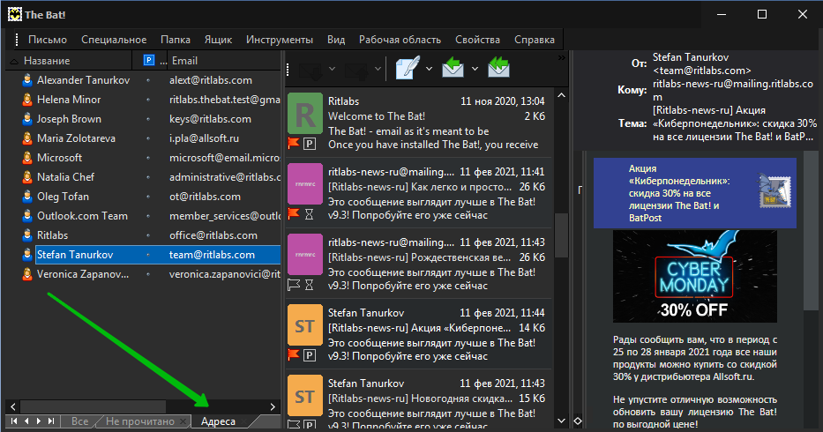Screen dimensions: 823x432
Task: Go to next tab arrow
Action: (x=38, y=421)
